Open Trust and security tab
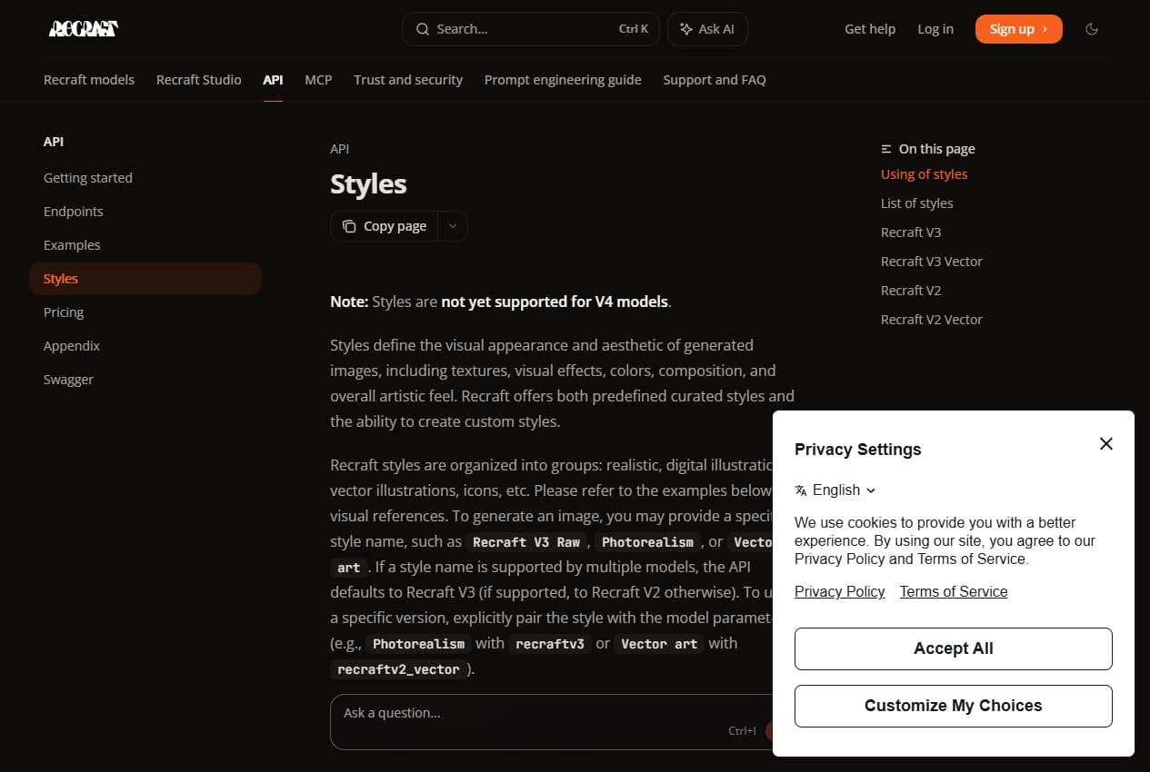The height and width of the screenshot is (772, 1150). [x=408, y=80]
